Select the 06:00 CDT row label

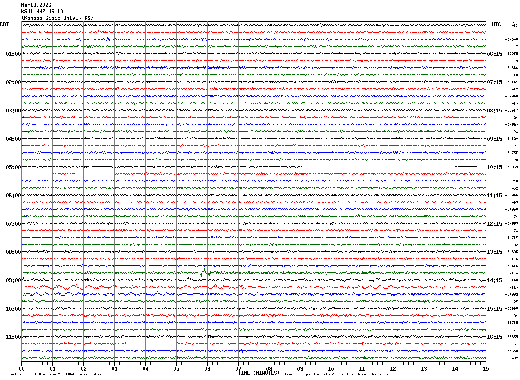click(13, 196)
